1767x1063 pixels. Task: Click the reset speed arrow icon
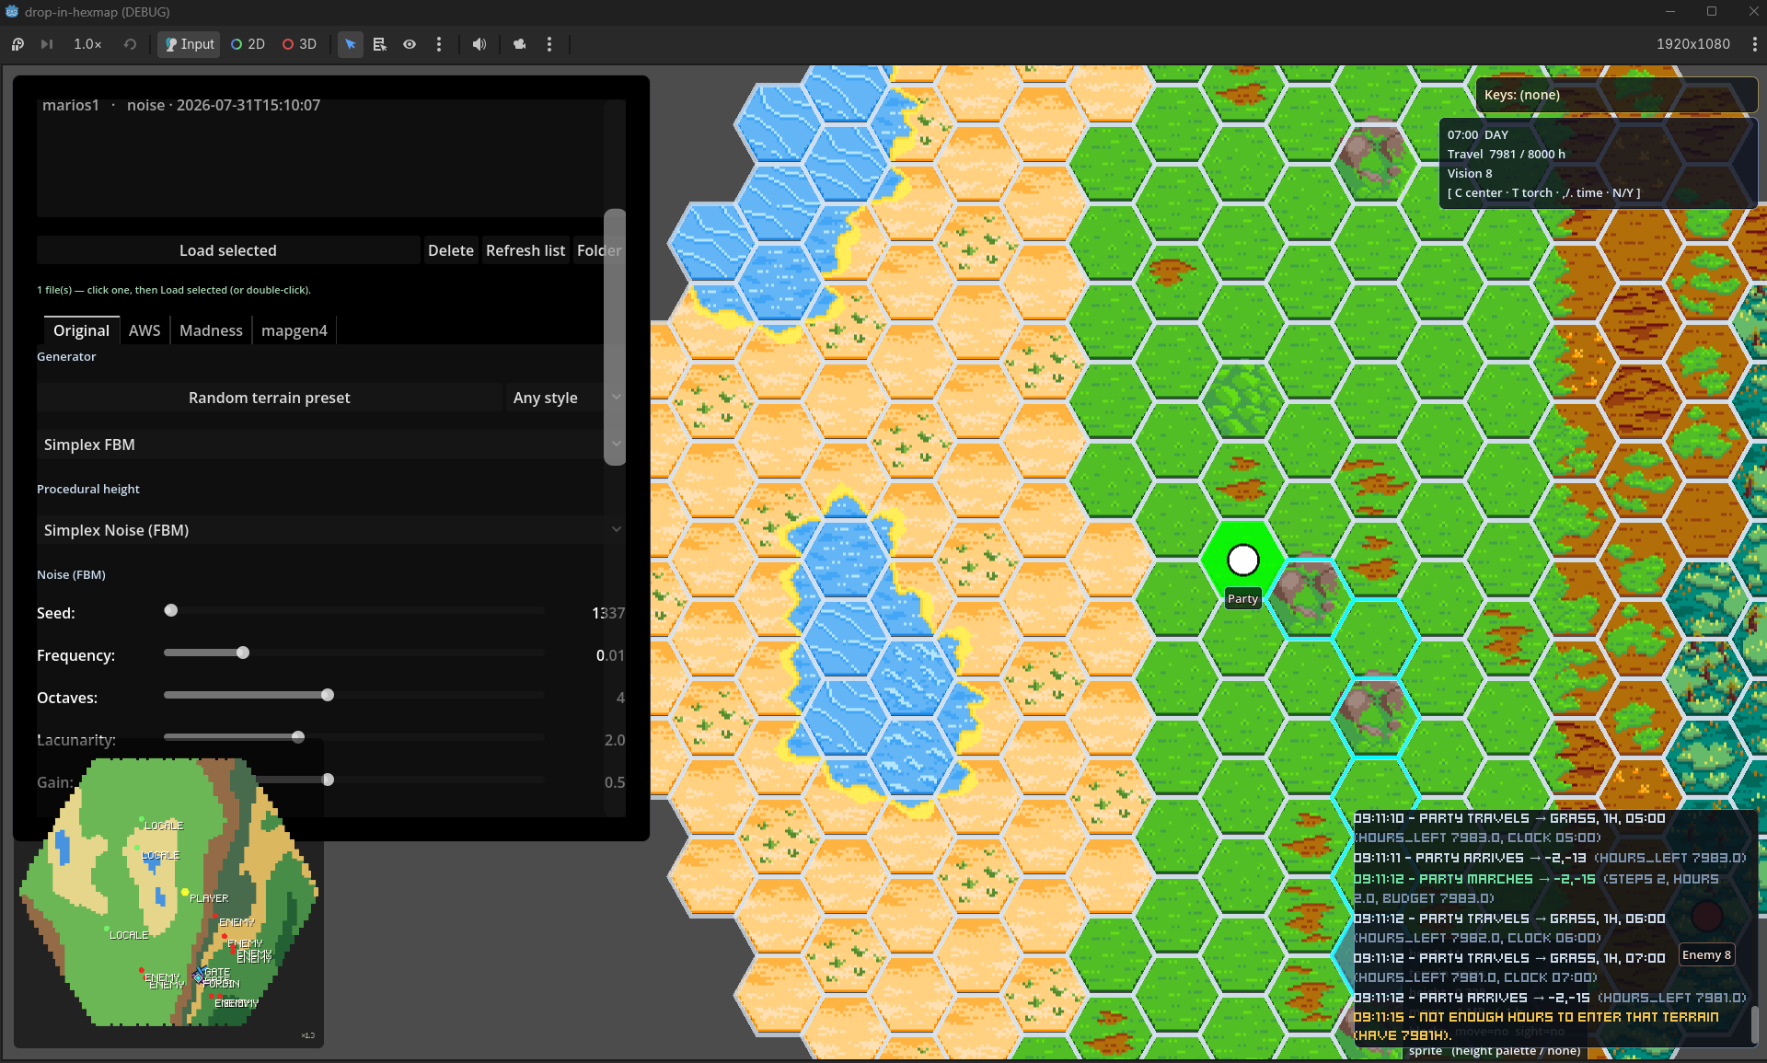point(130,44)
